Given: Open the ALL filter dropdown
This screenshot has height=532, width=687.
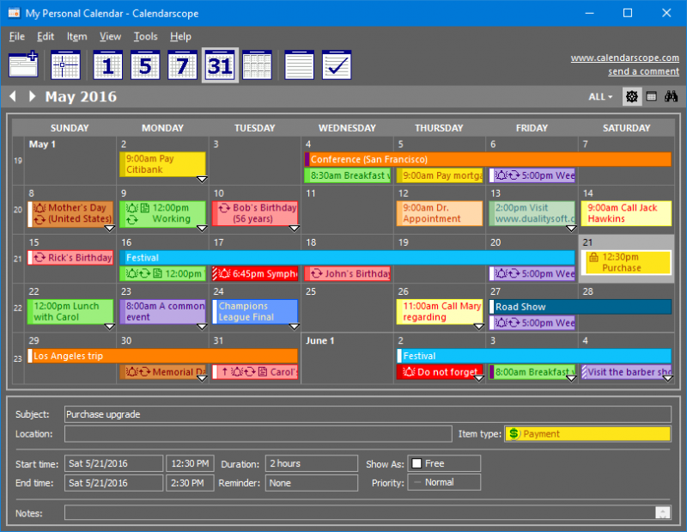Looking at the screenshot, I should click(x=600, y=97).
